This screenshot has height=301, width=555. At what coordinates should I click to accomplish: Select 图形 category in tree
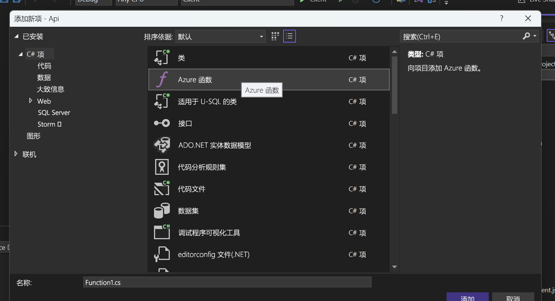click(x=34, y=136)
